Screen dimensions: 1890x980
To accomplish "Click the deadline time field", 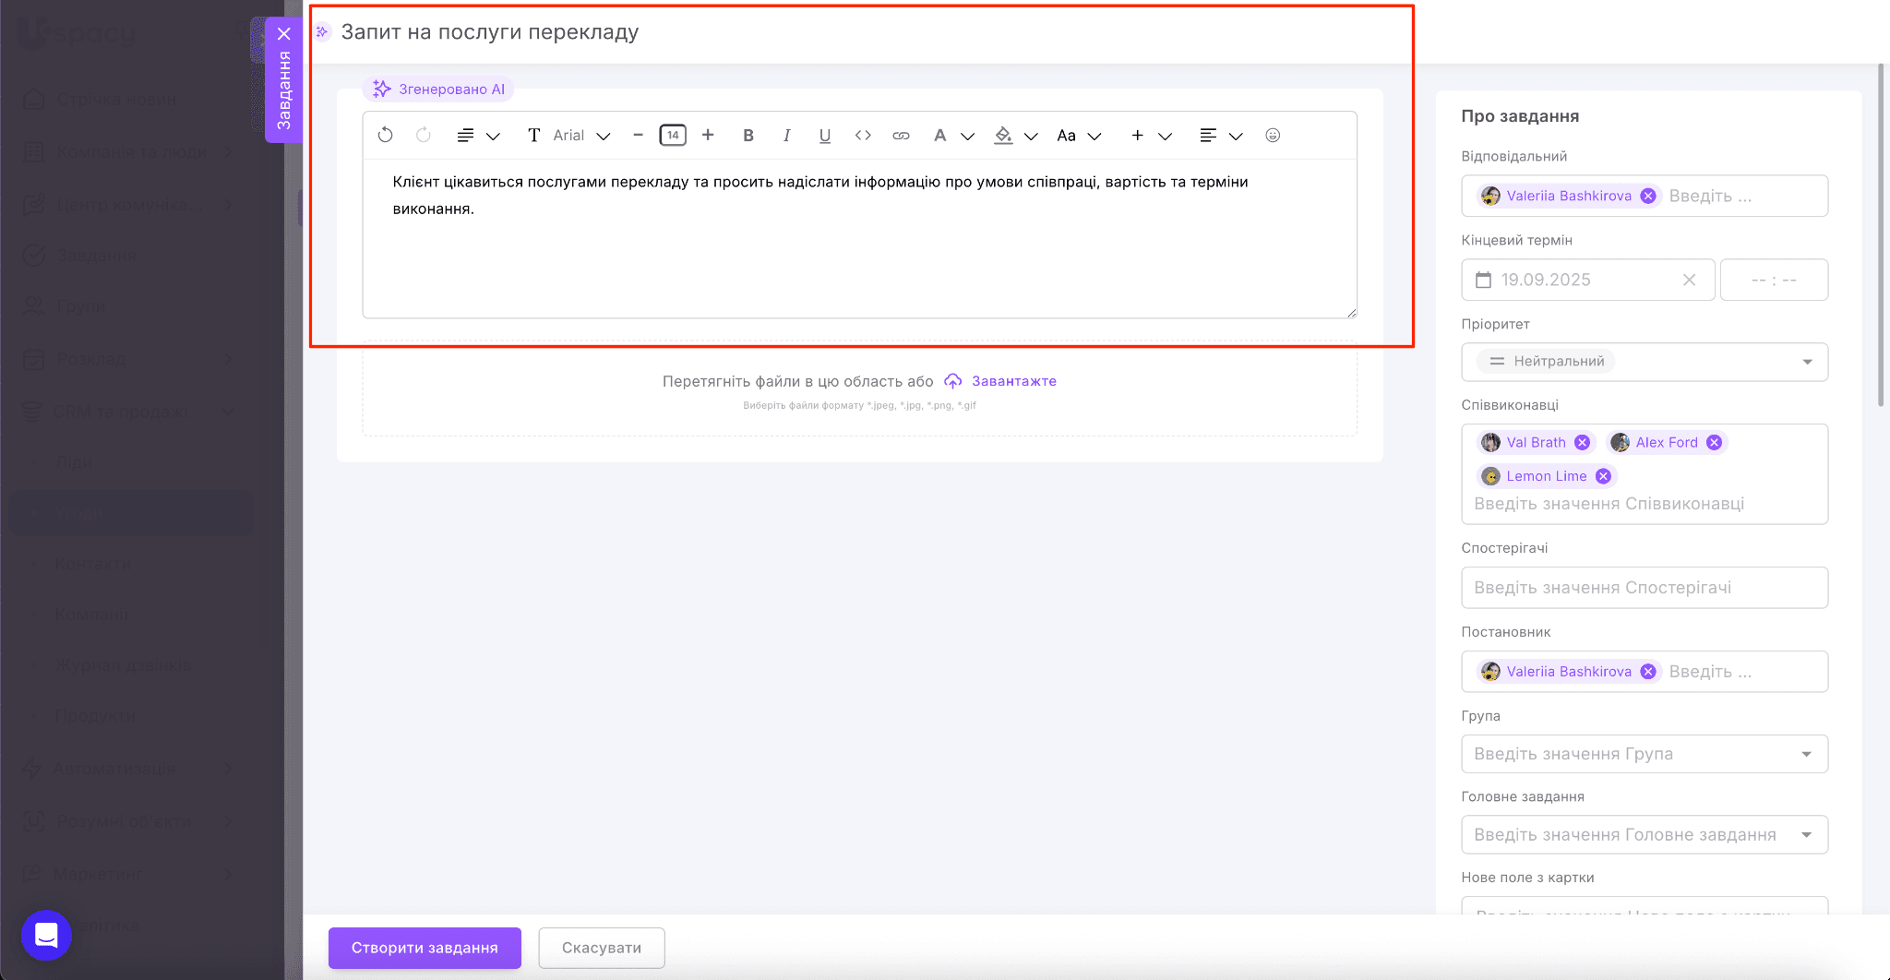I will click(x=1774, y=280).
